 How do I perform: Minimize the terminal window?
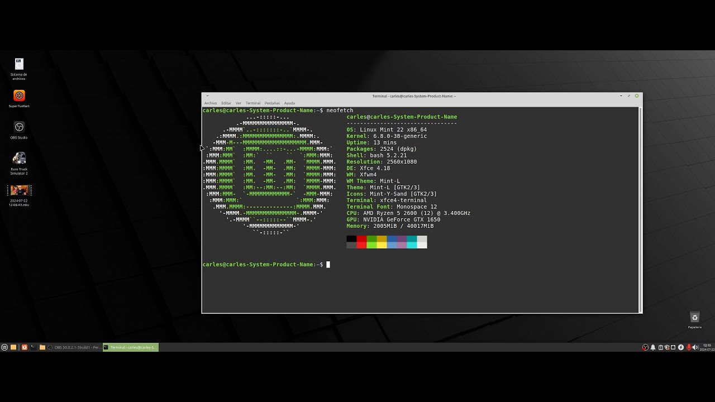[x=621, y=96]
